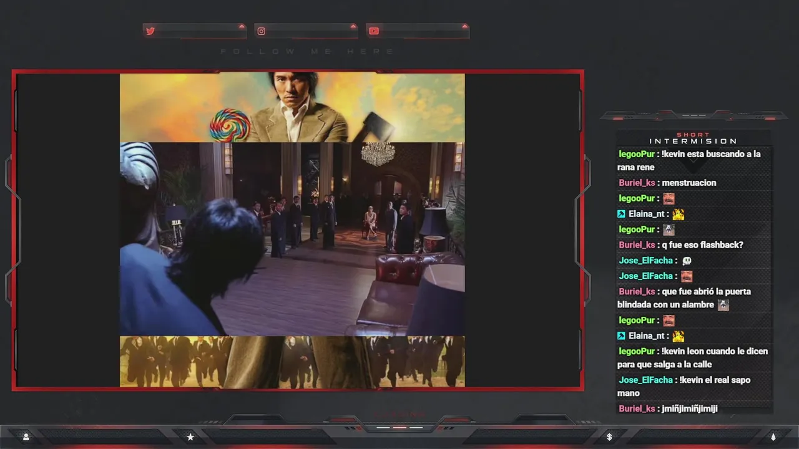799x449 pixels.
Task: Click the emote after 'con un alambre'
Action: click(723, 305)
